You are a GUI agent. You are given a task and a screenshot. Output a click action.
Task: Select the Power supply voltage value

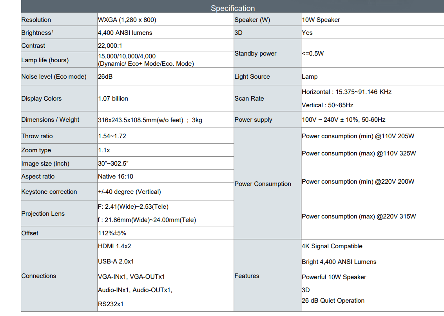point(343,120)
